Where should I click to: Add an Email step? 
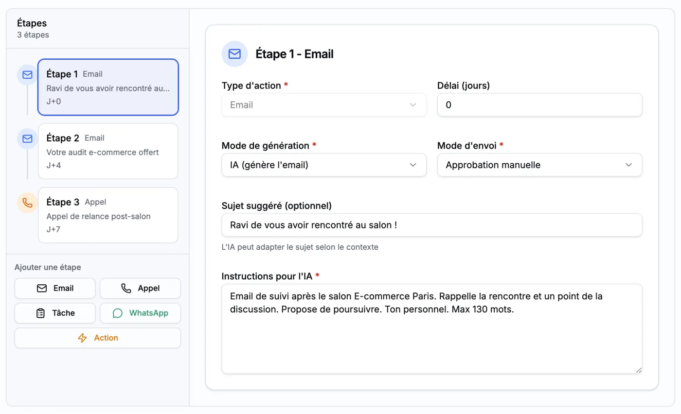[x=55, y=288]
